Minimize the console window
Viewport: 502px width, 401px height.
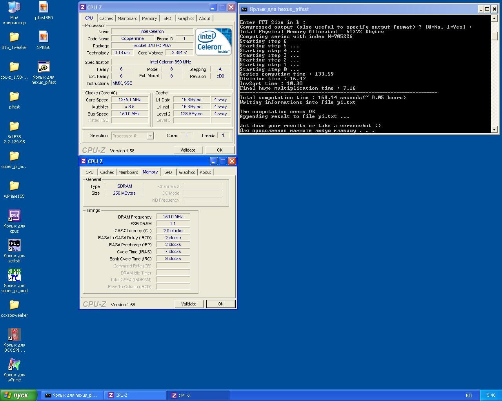(480, 9)
